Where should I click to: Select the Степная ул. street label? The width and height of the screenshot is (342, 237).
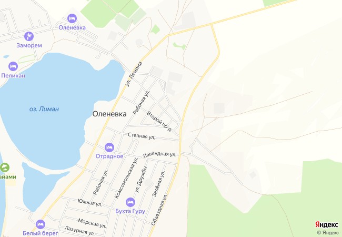point(142,136)
